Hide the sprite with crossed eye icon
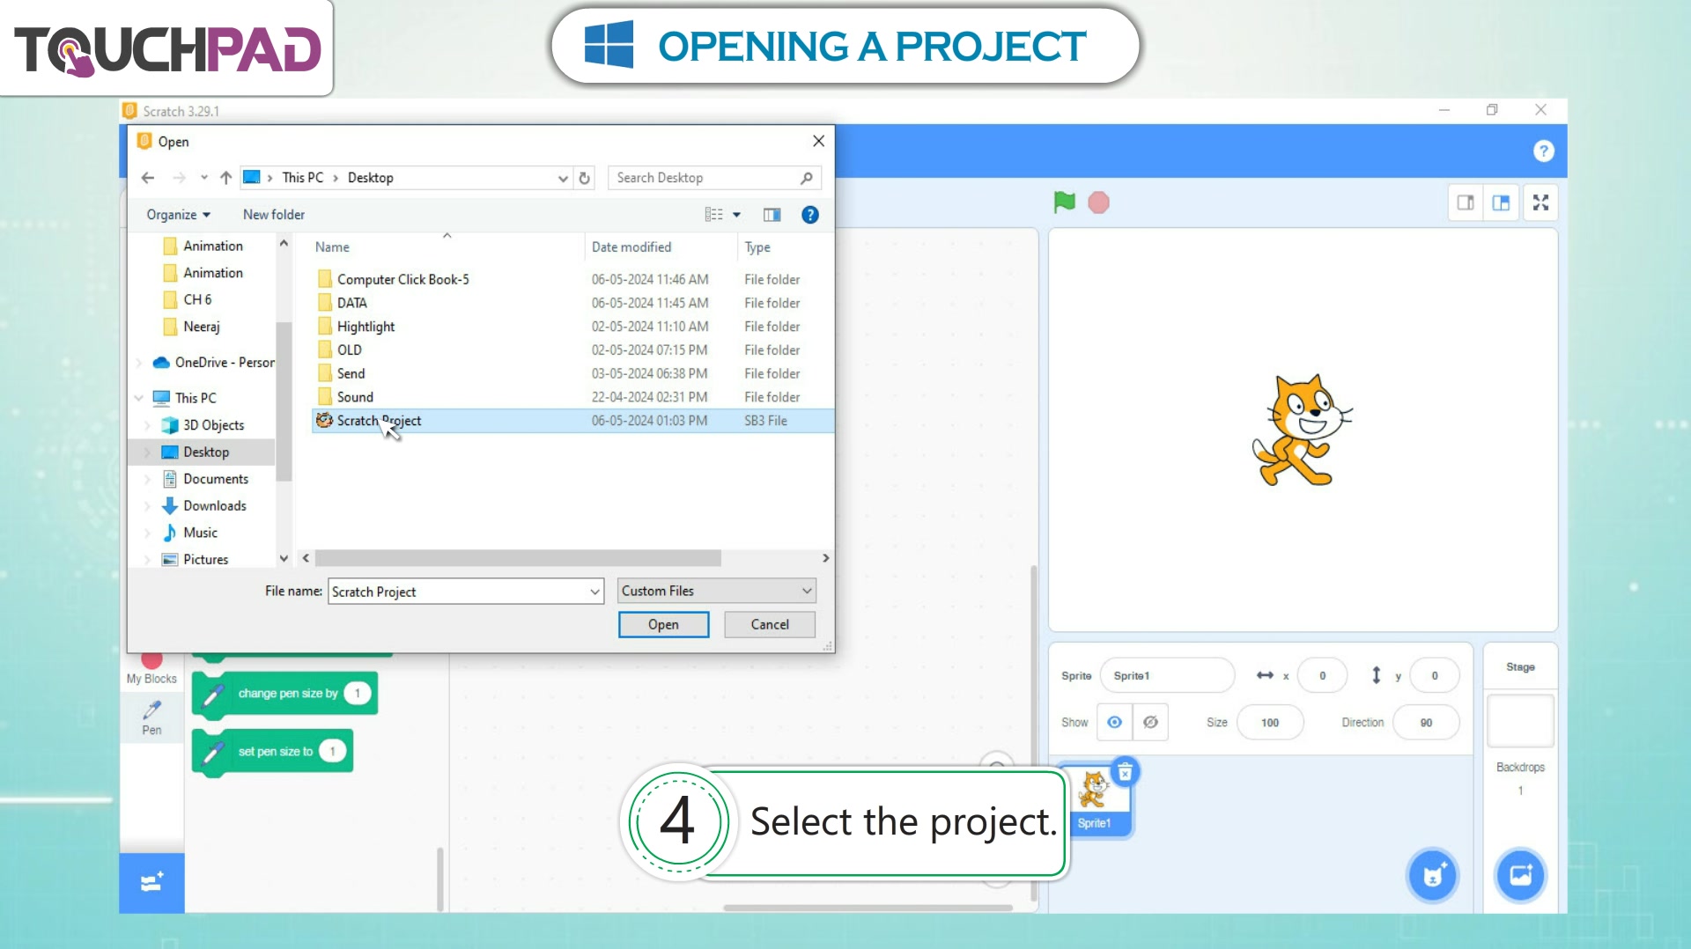The width and height of the screenshot is (1691, 949). pyautogui.click(x=1150, y=722)
